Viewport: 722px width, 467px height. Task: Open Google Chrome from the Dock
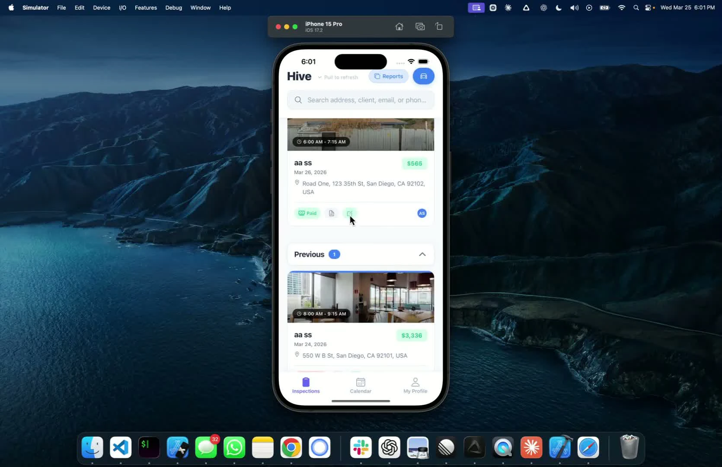[291, 447]
